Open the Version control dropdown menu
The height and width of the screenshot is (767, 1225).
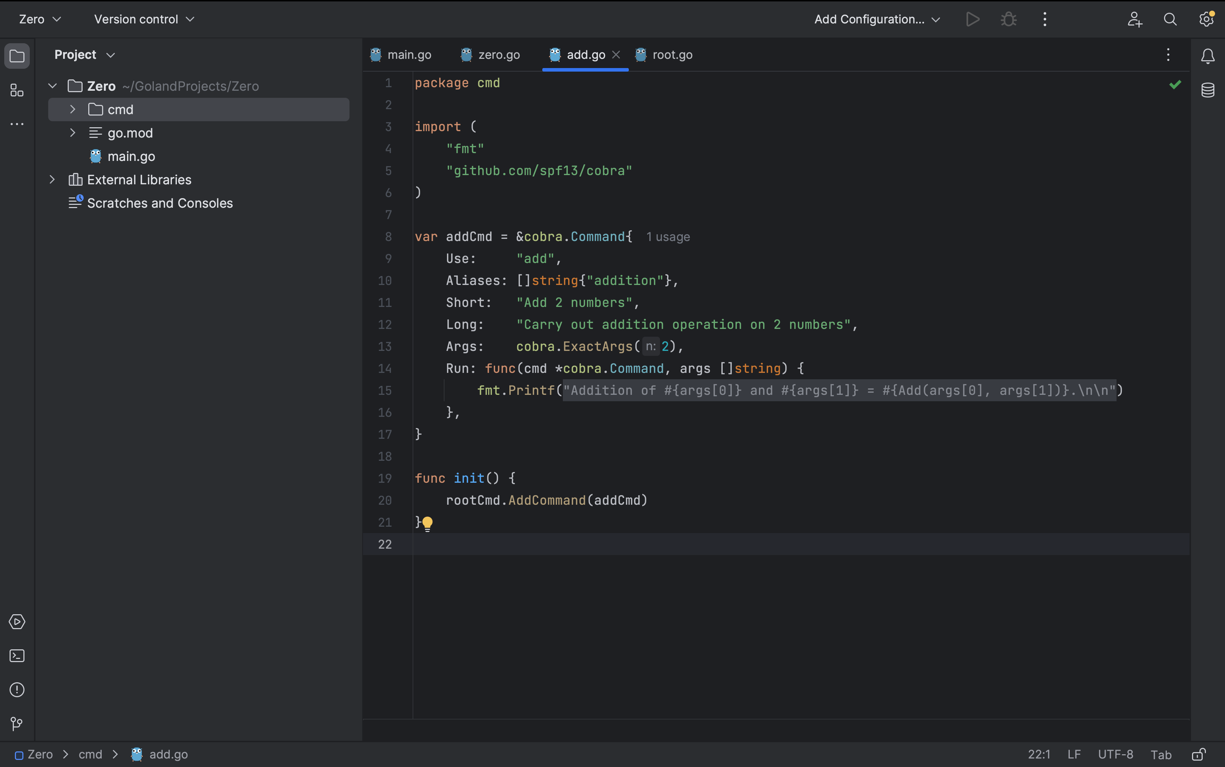coord(144,19)
